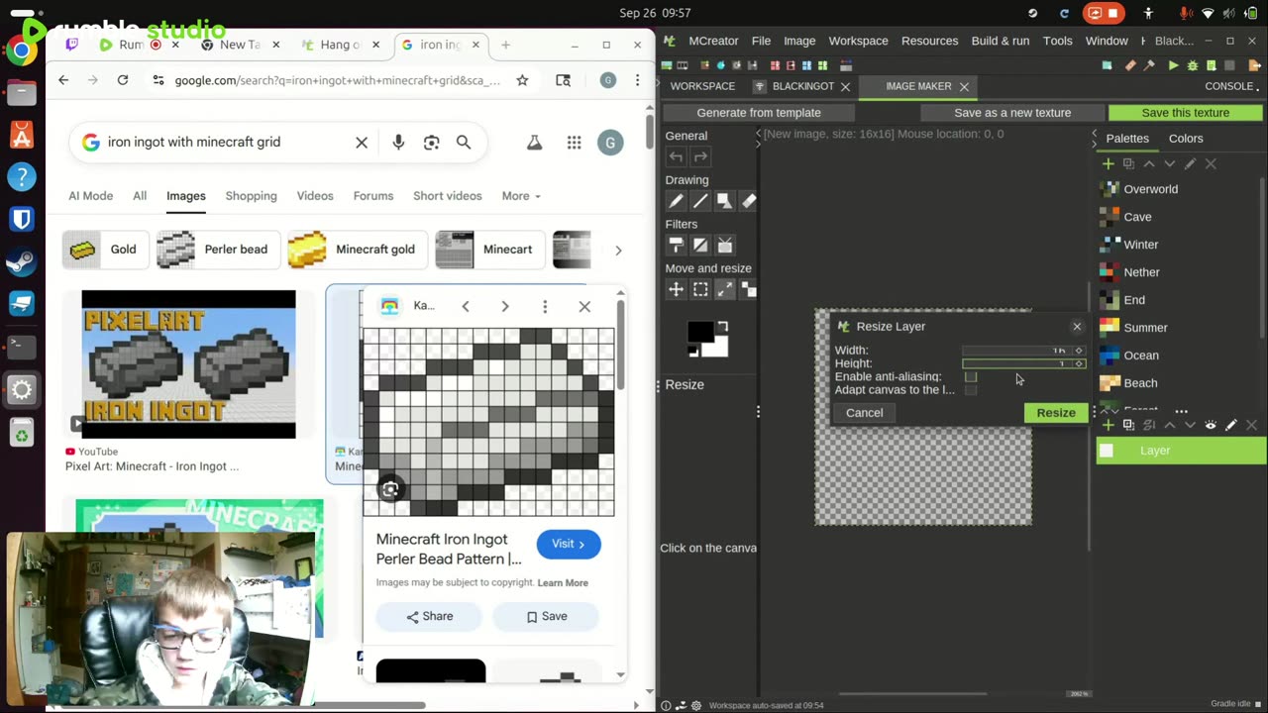Duplicate the selected layer
This screenshot has height=713, width=1268.
(1128, 425)
